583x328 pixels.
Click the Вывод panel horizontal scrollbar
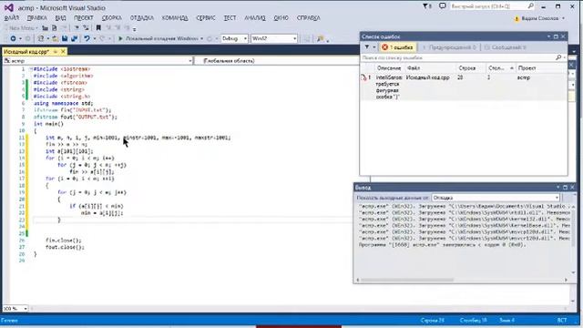click(x=407, y=280)
